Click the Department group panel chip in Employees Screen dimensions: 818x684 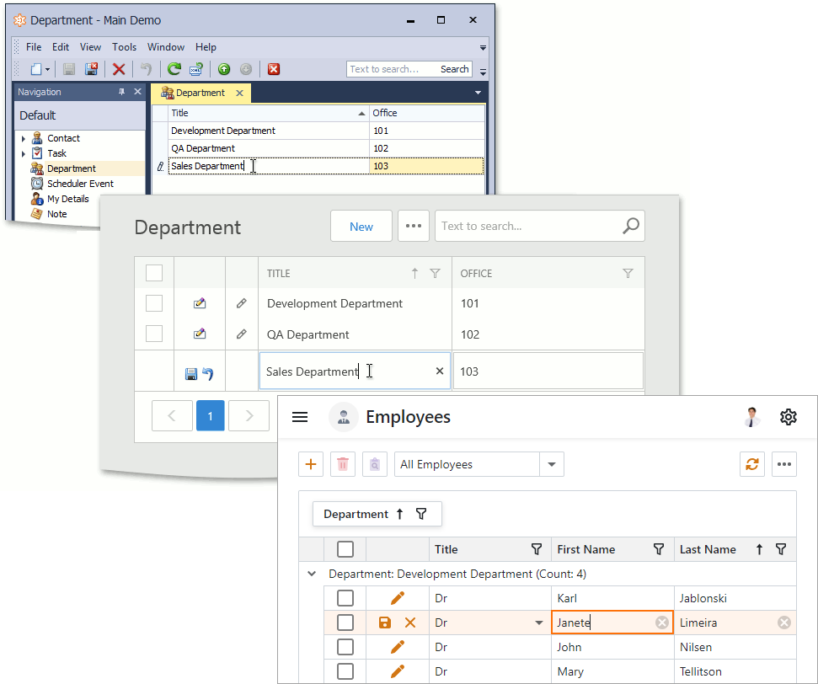pyautogui.click(x=377, y=514)
